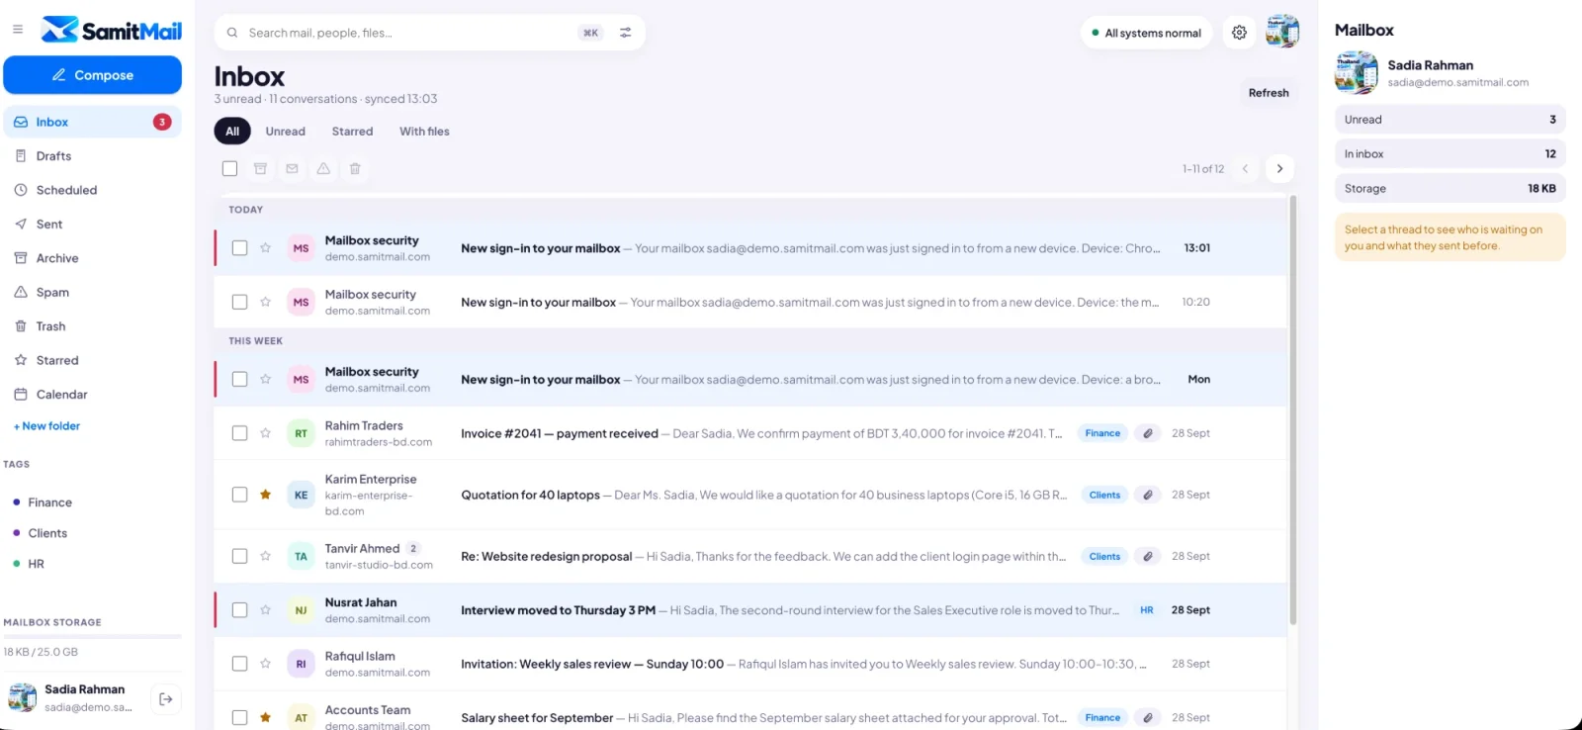Toggle the hamburger menu icon

(x=18, y=30)
